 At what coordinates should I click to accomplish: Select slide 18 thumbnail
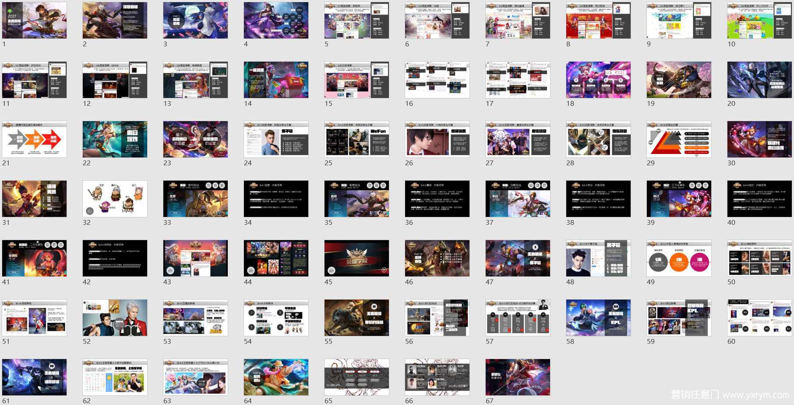click(x=598, y=80)
